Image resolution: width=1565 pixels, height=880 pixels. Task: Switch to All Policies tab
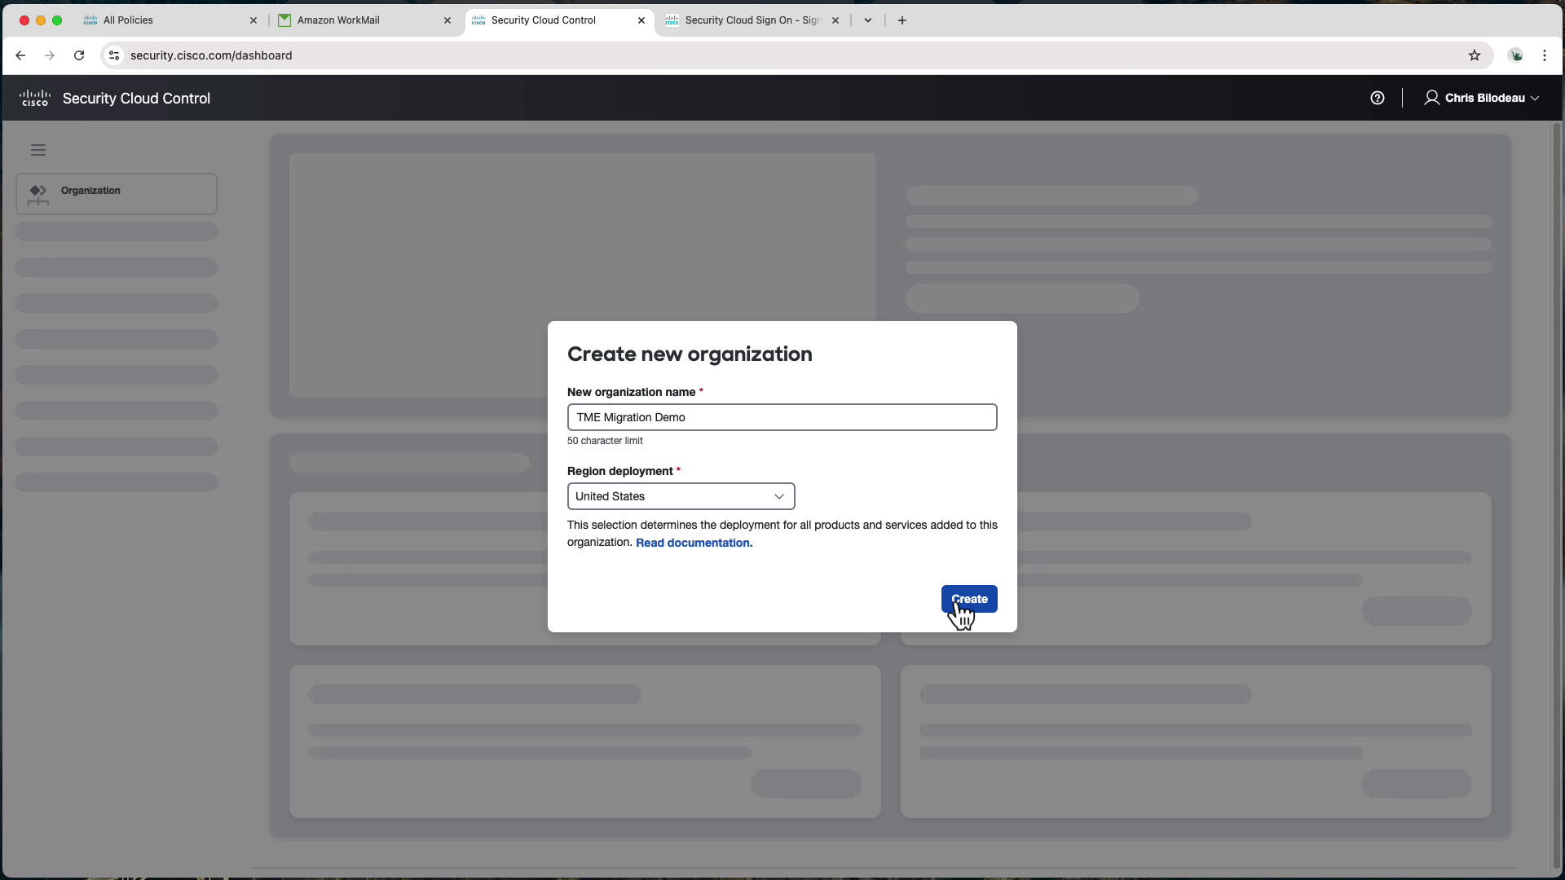coord(171,20)
